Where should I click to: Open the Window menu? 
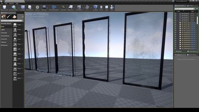point(12,3)
